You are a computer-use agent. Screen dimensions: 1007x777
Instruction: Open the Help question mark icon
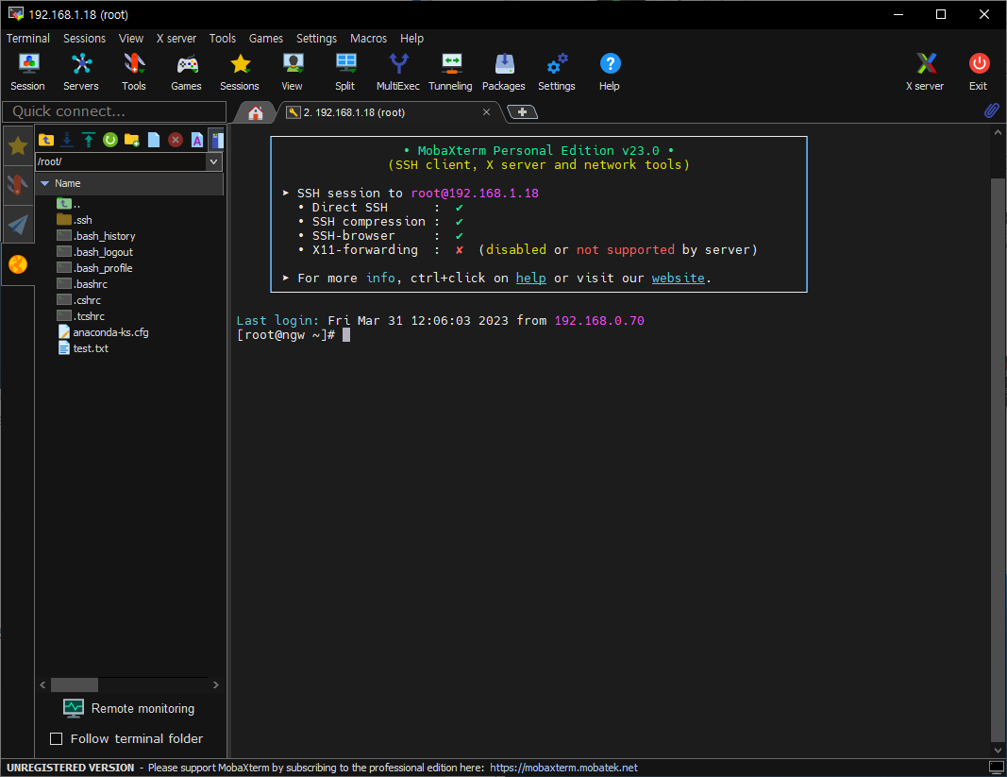pos(610,72)
